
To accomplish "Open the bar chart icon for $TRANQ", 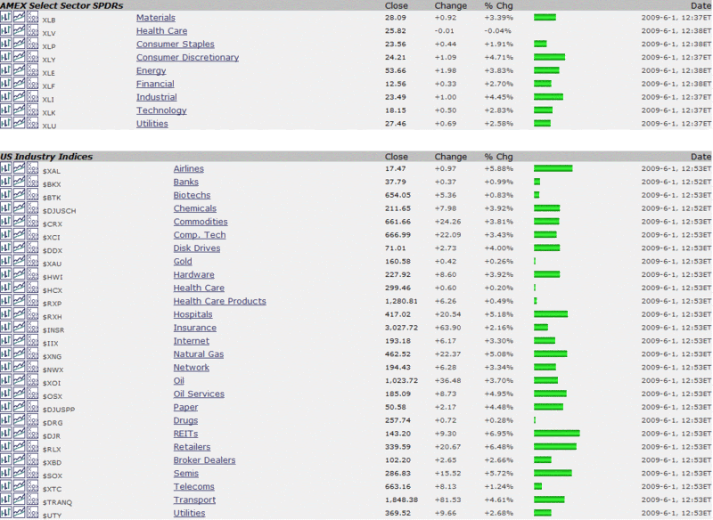I will click(6, 500).
